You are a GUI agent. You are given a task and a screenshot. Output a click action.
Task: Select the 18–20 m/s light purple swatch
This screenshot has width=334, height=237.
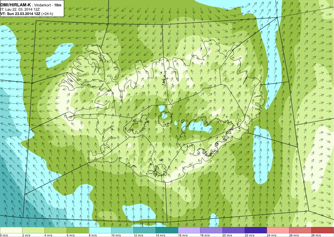coord(211,230)
